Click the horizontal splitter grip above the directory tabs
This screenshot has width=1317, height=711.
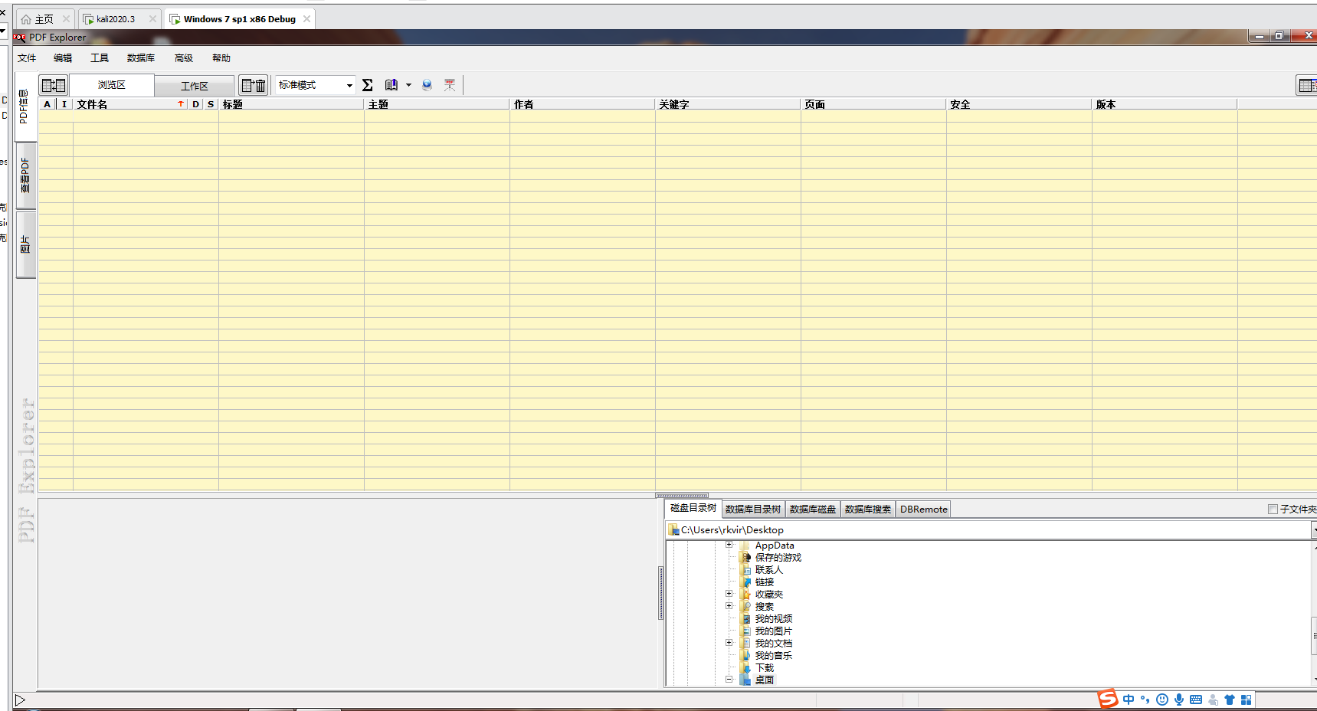[682, 495]
